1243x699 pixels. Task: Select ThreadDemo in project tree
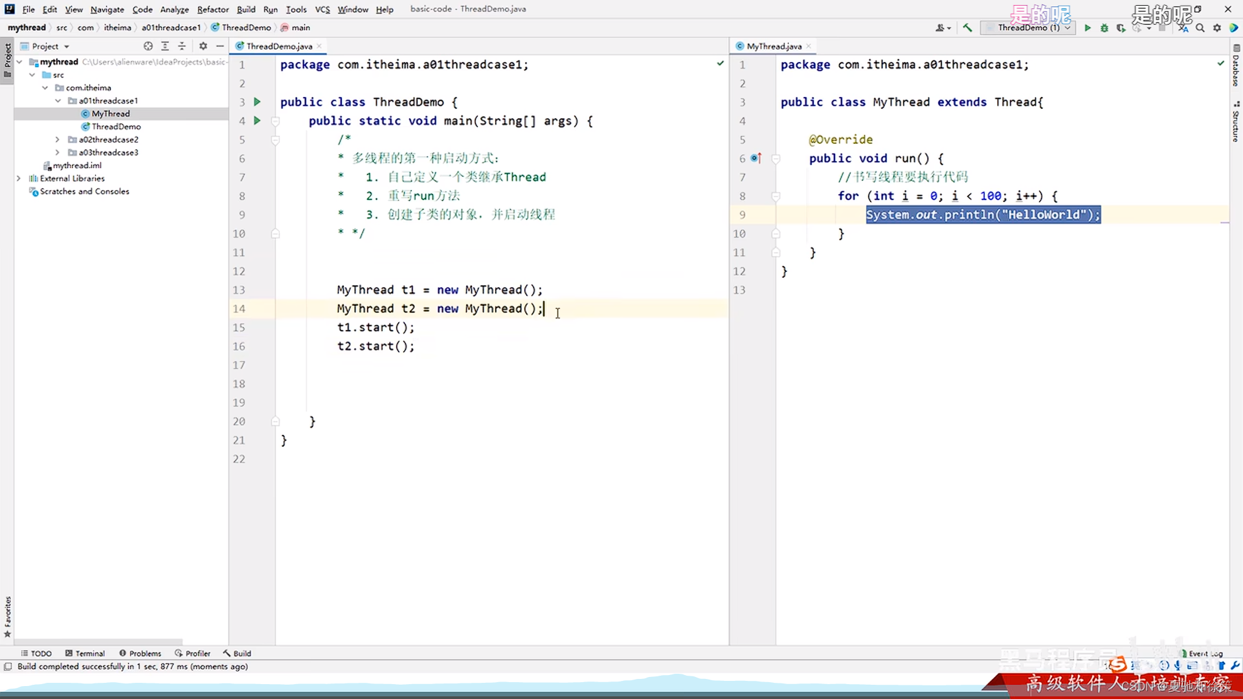tap(116, 126)
